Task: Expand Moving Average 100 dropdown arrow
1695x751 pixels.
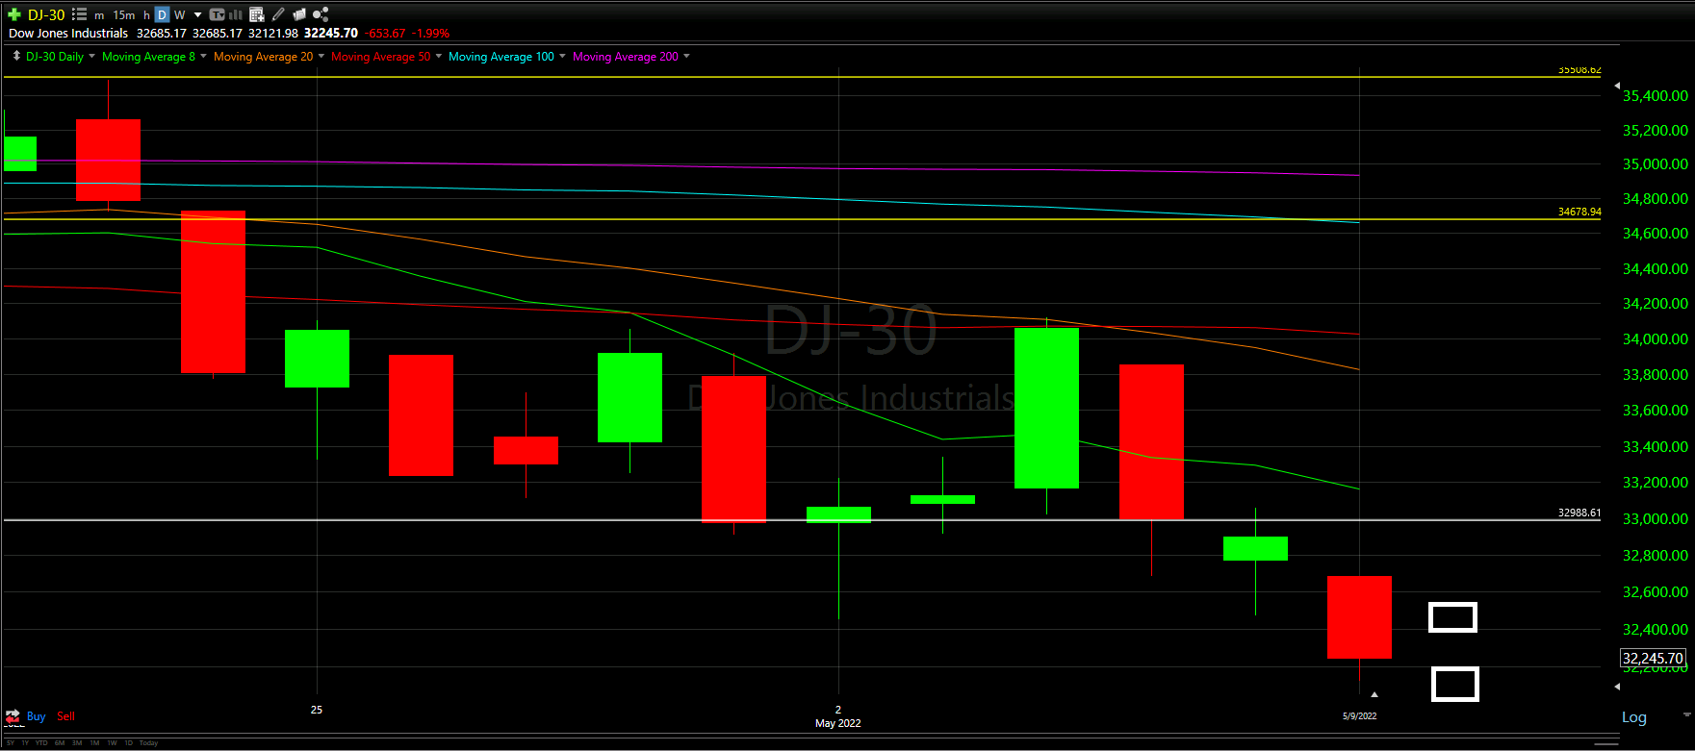Action: click(x=562, y=57)
